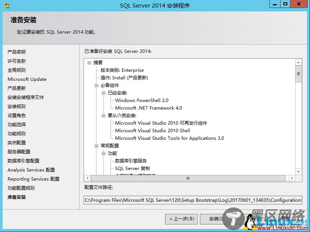Viewport: 310px width, 232px height.
Task: Click the horizontal scrollbar thumb
Action: coord(188,178)
